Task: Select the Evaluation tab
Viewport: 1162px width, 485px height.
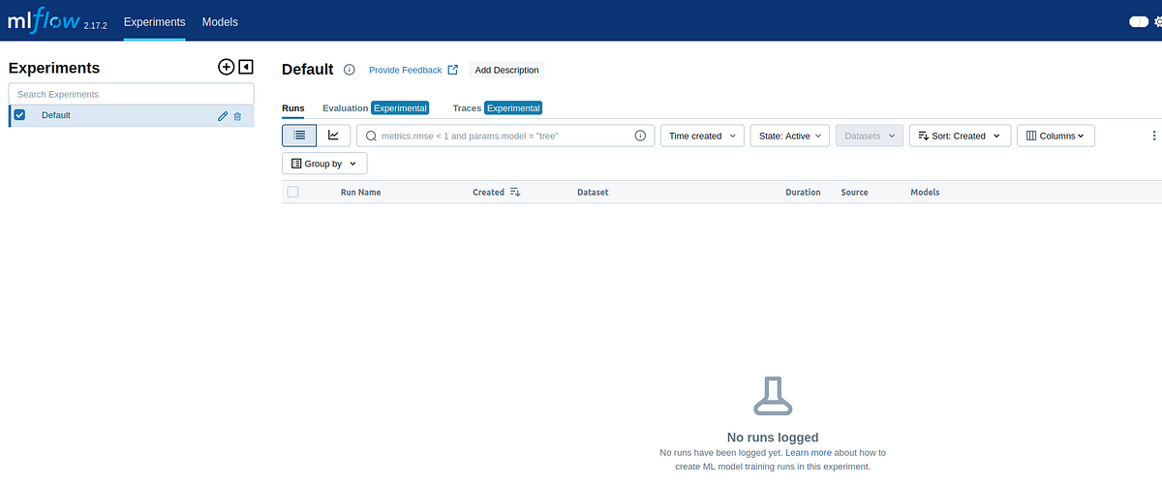Action: [376, 108]
